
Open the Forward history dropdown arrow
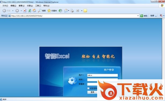pos(21,11)
